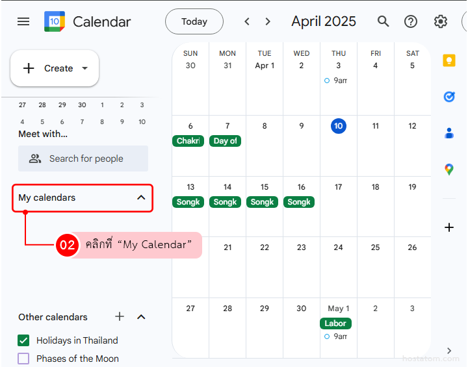Click the search magnifier icon
The width and height of the screenshot is (468, 367).
tap(383, 21)
